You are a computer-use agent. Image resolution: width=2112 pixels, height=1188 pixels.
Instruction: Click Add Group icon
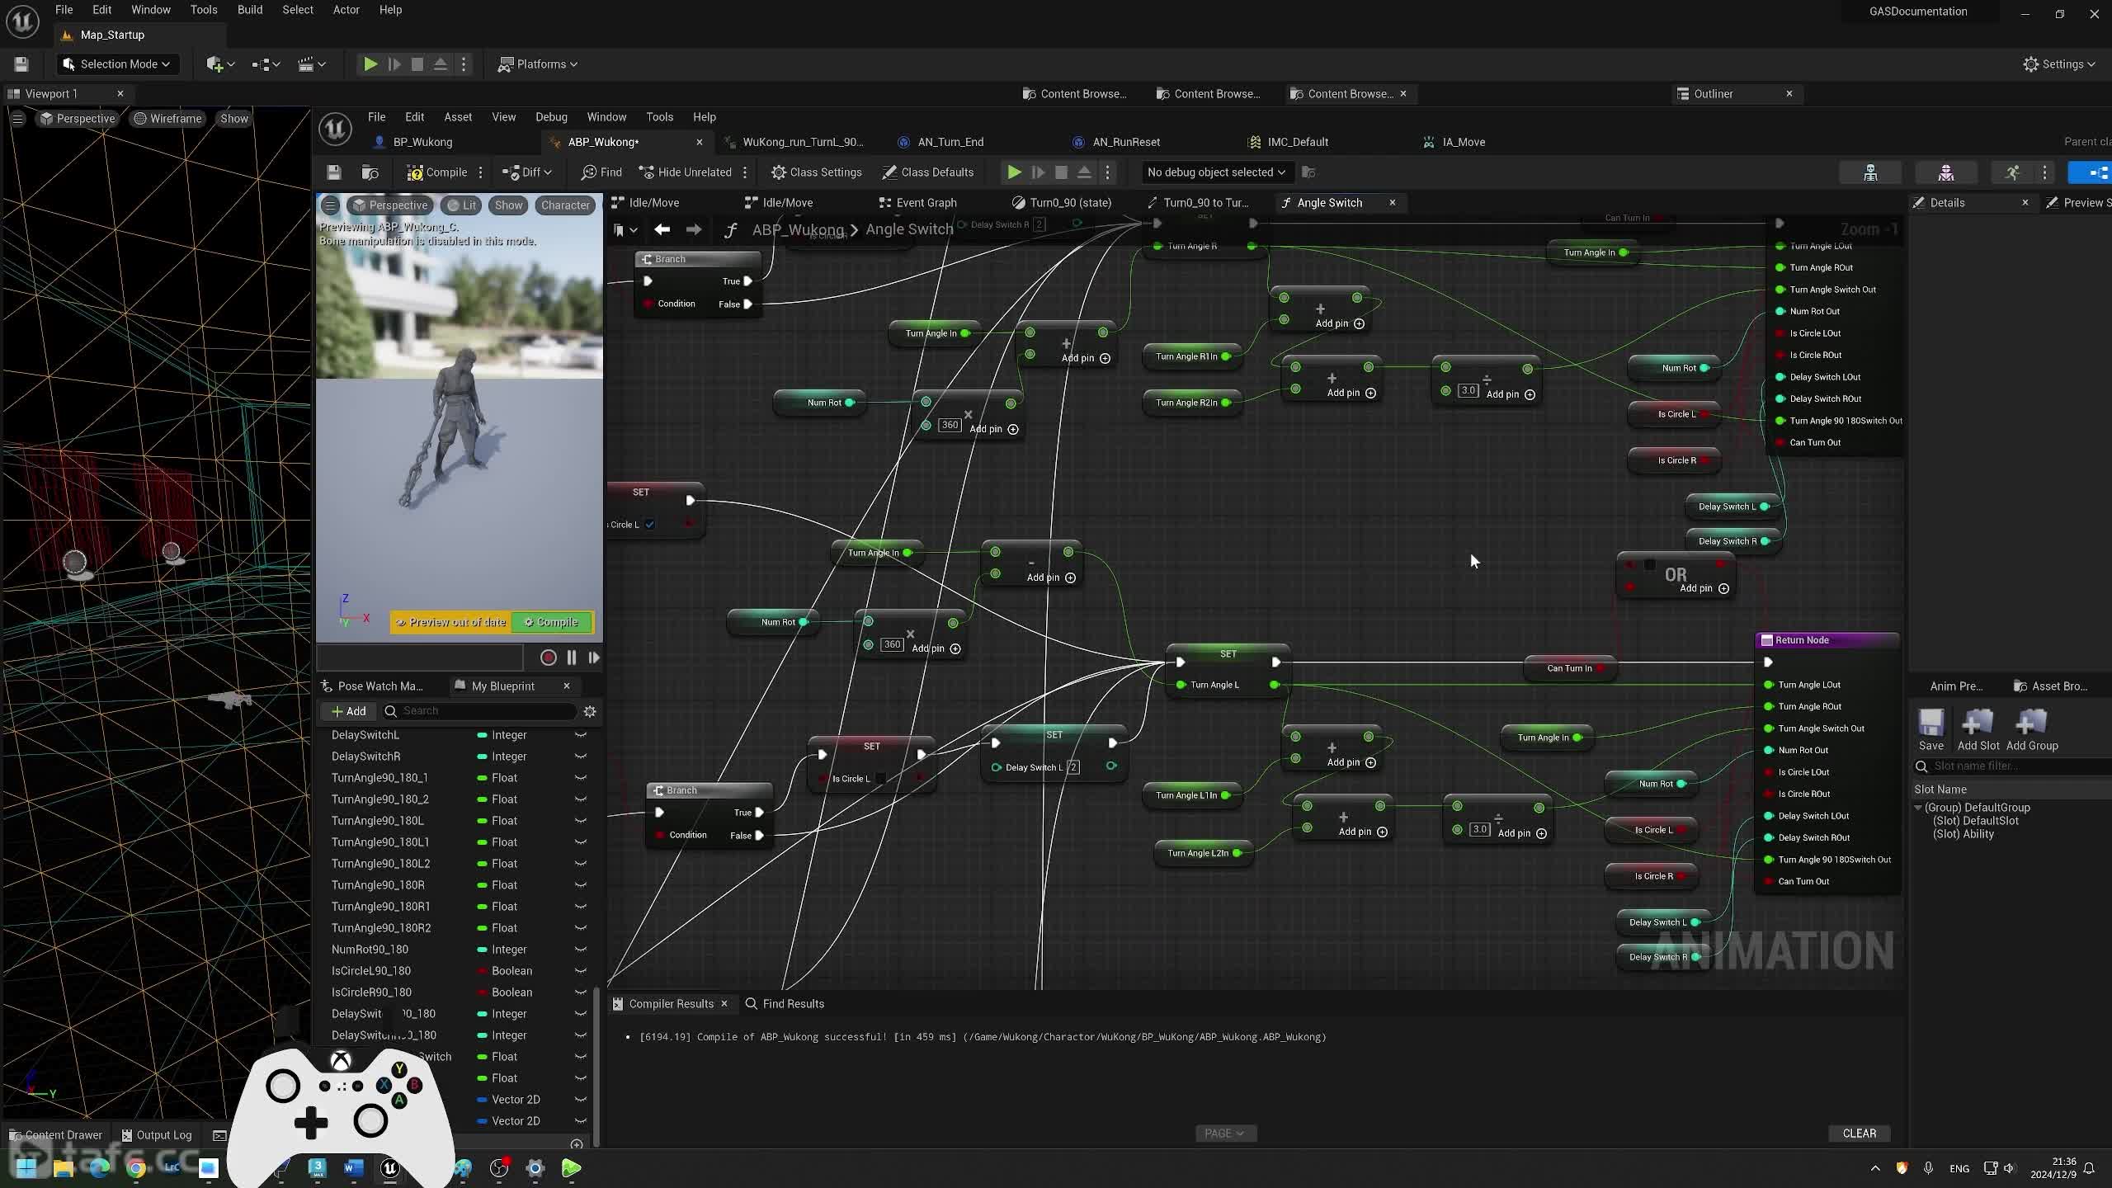click(x=2032, y=730)
